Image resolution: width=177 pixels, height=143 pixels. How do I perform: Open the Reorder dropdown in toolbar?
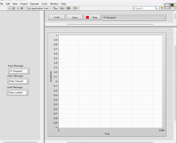click(76, 8)
